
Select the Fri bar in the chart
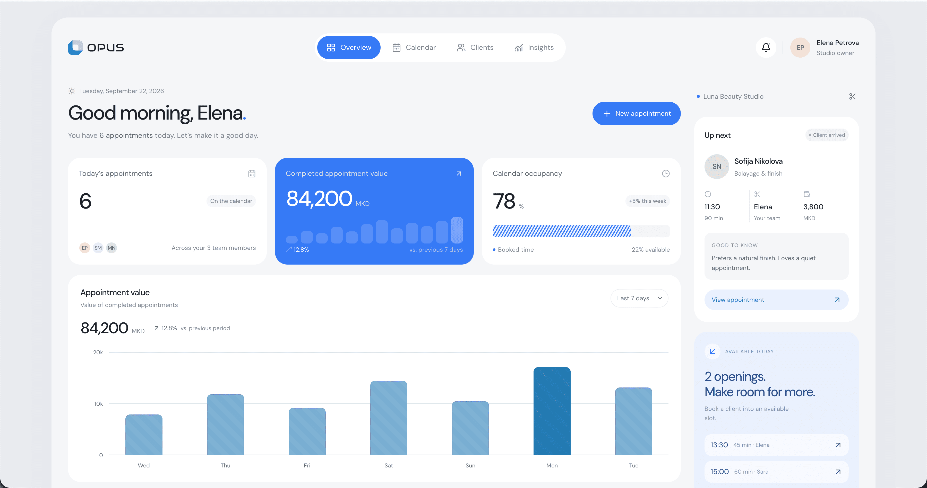pyautogui.click(x=307, y=431)
